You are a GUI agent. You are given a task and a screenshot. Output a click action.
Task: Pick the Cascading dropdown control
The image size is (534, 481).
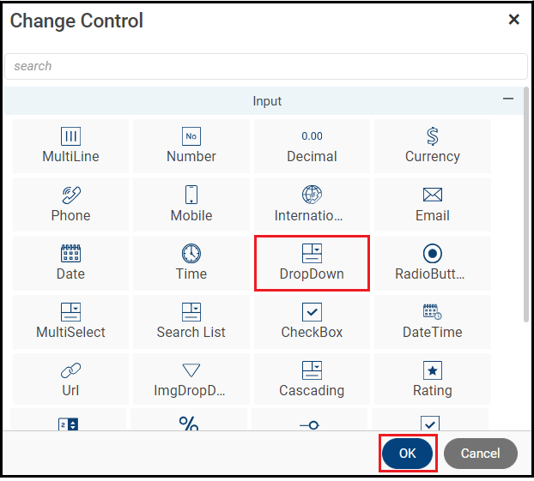tap(312, 380)
